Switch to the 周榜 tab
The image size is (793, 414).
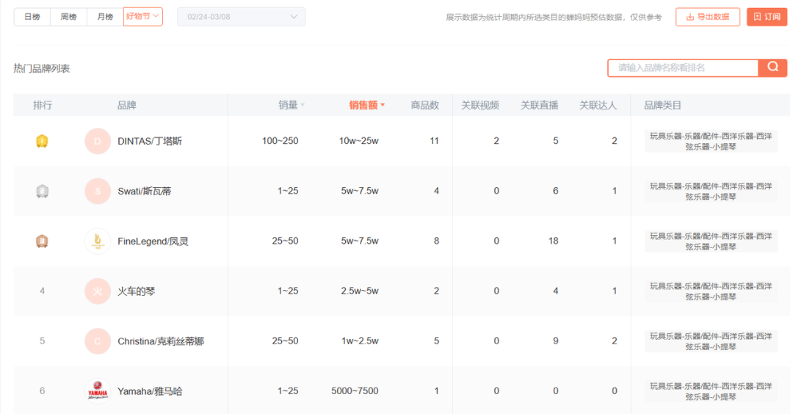(68, 17)
